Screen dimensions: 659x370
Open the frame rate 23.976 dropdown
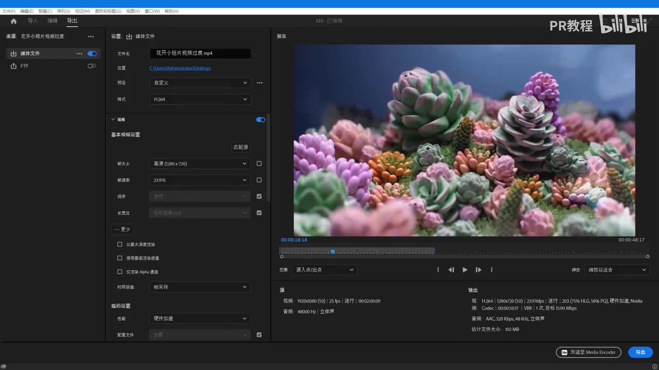pos(200,180)
